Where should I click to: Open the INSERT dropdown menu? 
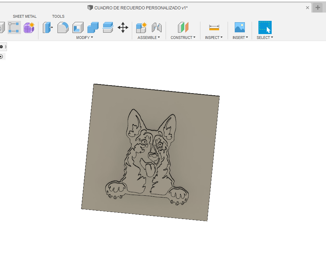[240, 38]
